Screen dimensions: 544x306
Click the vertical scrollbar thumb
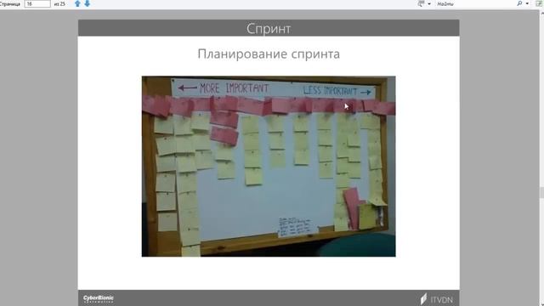pyautogui.click(x=542, y=193)
